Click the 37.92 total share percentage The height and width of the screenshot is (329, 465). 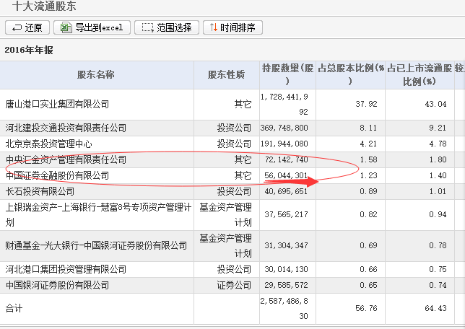coord(367,105)
